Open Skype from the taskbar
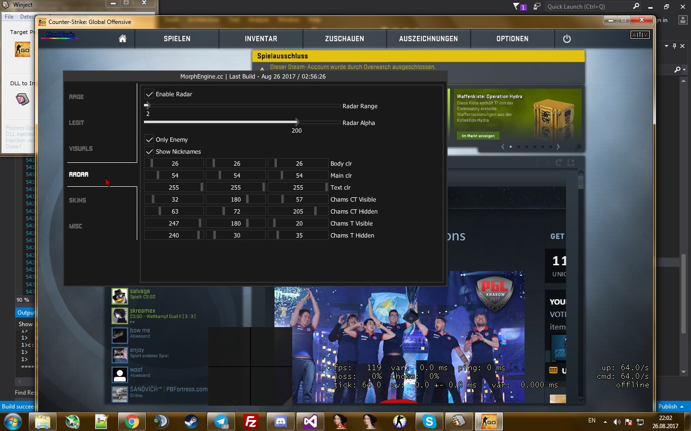The image size is (691, 431). tap(429, 421)
